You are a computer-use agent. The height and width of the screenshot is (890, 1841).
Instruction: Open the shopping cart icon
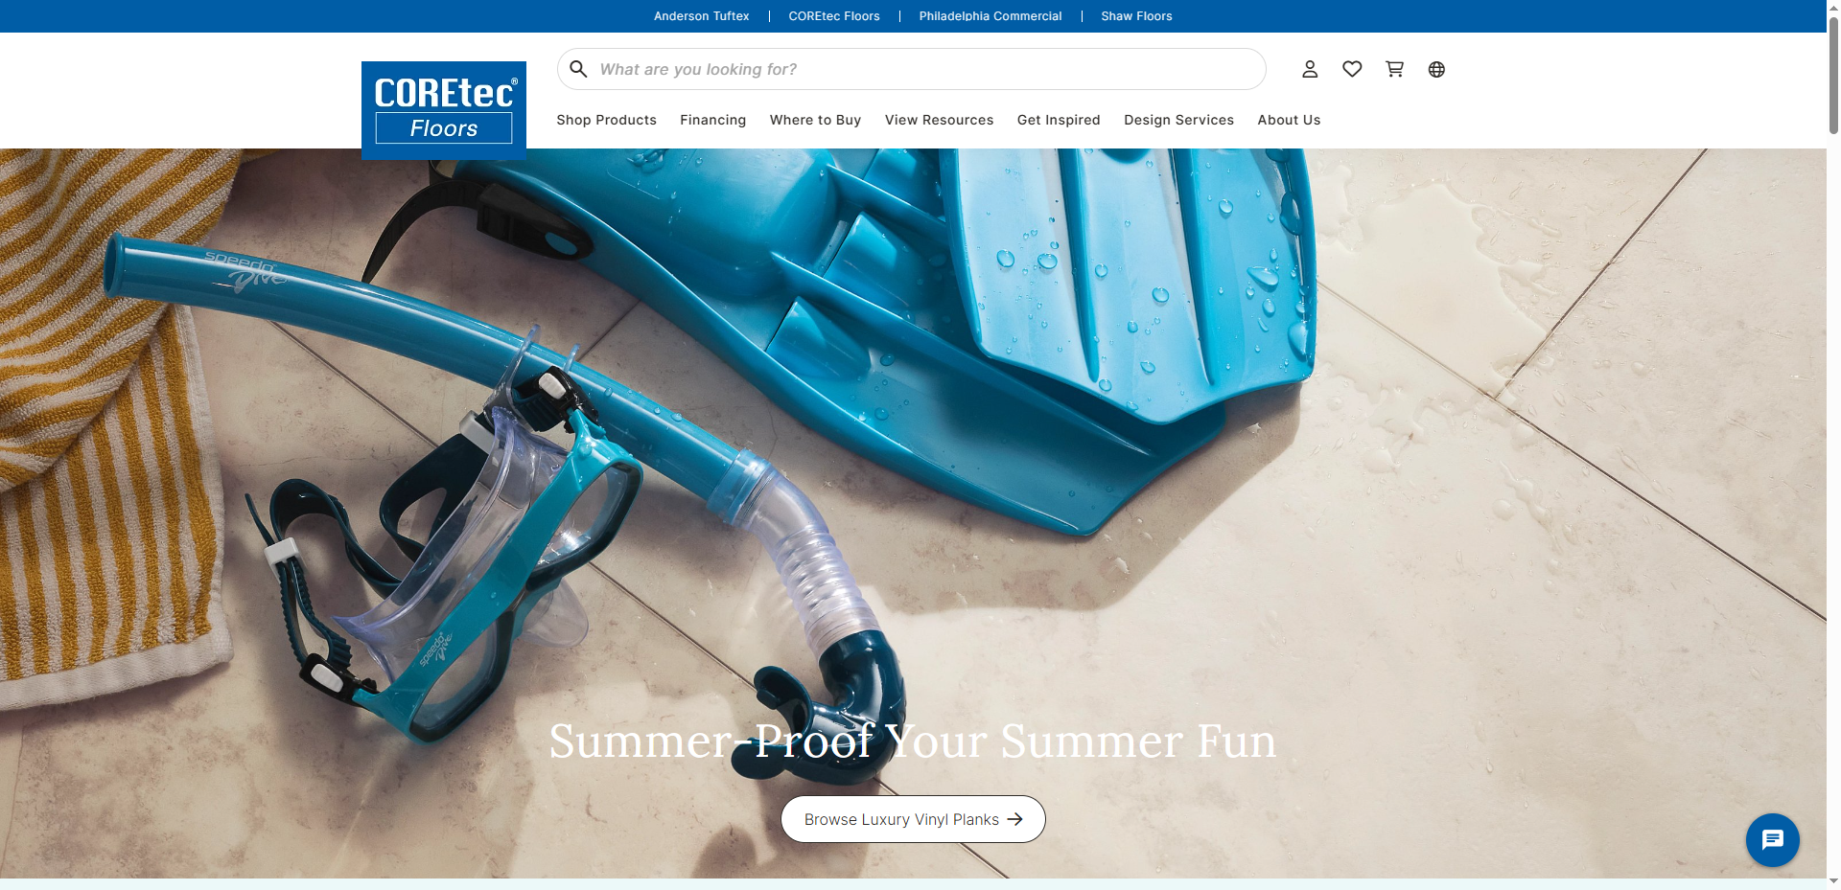[x=1394, y=69]
